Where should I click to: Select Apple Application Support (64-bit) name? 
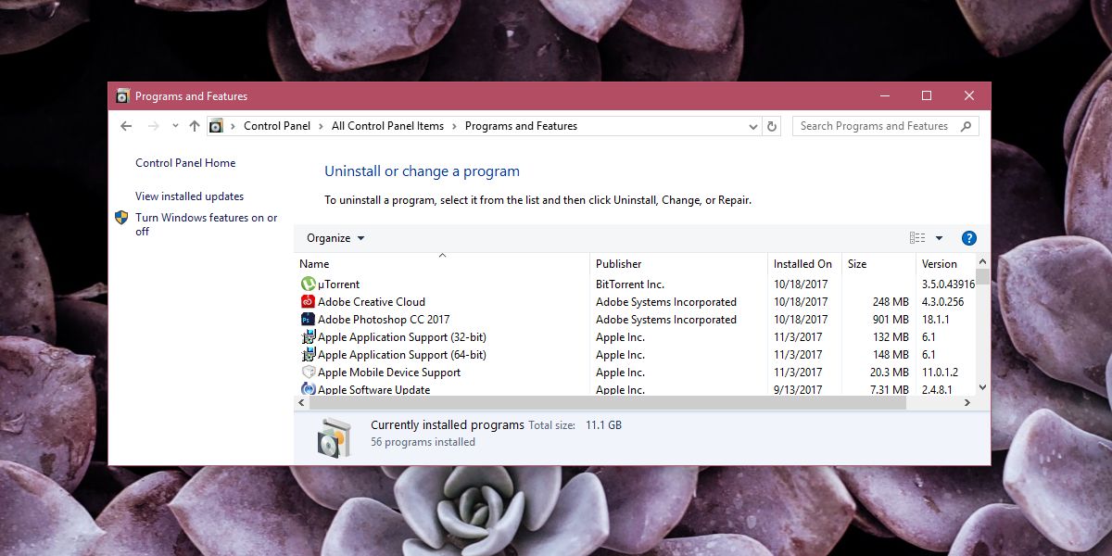coord(402,355)
